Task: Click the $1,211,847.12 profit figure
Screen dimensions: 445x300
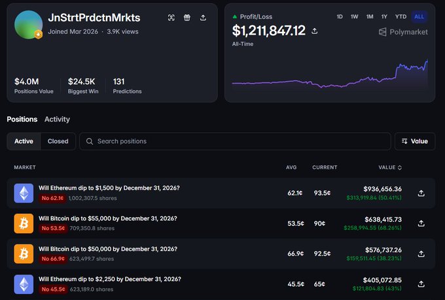Action: pyautogui.click(x=269, y=31)
